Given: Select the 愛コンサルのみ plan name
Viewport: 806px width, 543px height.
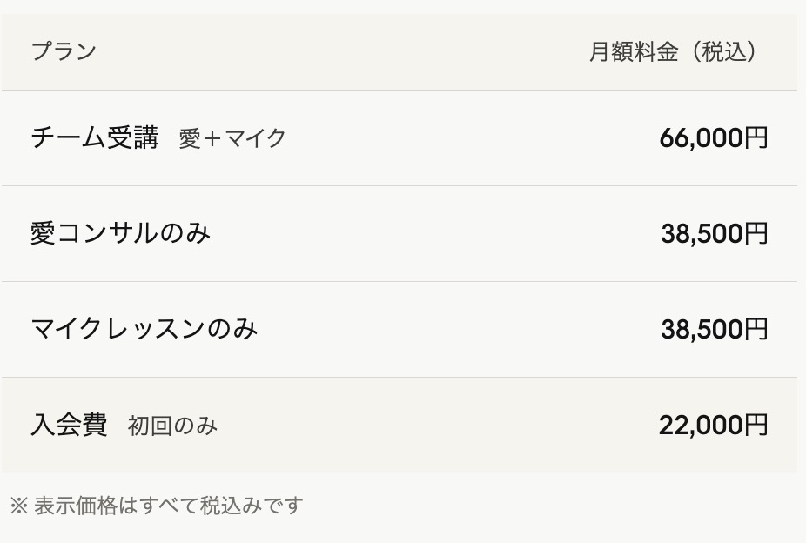Looking at the screenshot, I should [x=120, y=233].
